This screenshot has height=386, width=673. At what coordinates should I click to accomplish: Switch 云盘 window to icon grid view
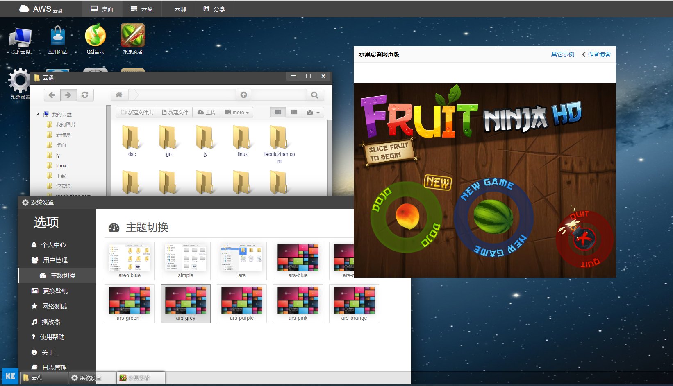[278, 112]
